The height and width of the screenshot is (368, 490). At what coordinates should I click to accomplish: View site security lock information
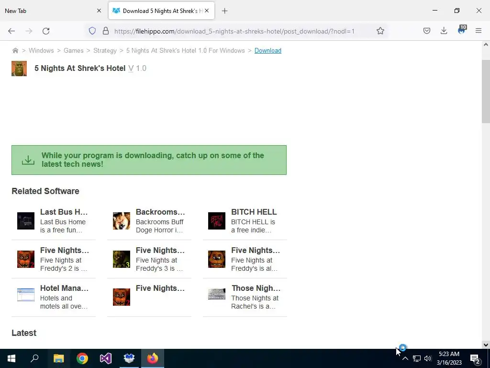pyautogui.click(x=106, y=31)
